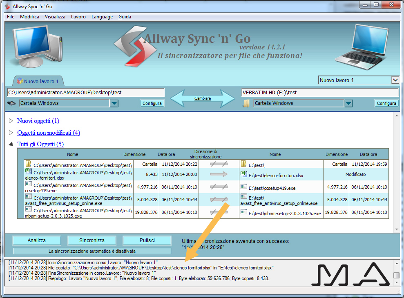Click the log panel scrollbar thumb

(397, 275)
